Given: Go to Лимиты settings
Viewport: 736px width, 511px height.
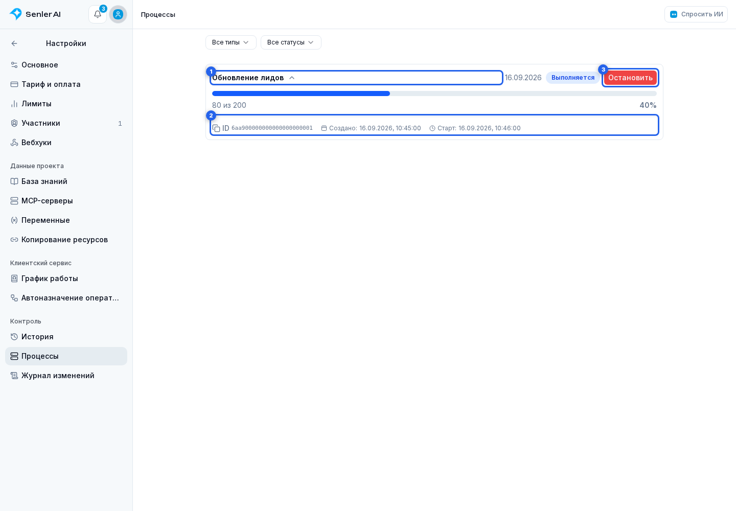Looking at the screenshot, I should [x=66, y=104].
